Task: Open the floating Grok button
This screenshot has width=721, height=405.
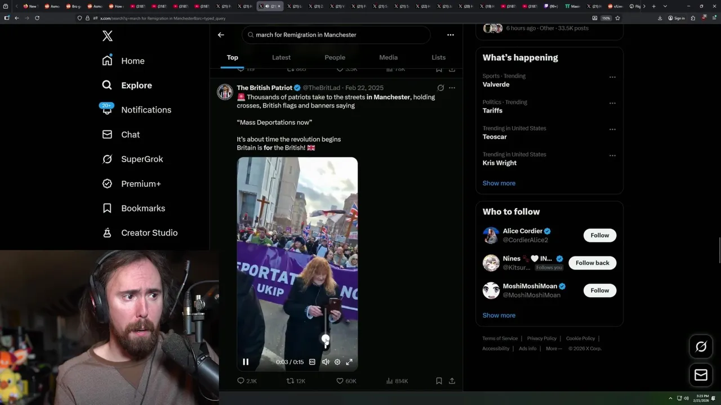Action: [x=701, y=347]
